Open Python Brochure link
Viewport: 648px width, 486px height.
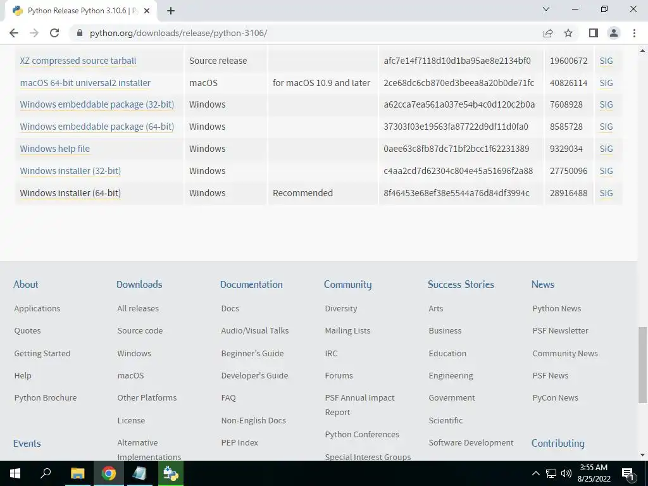[46, 397]
